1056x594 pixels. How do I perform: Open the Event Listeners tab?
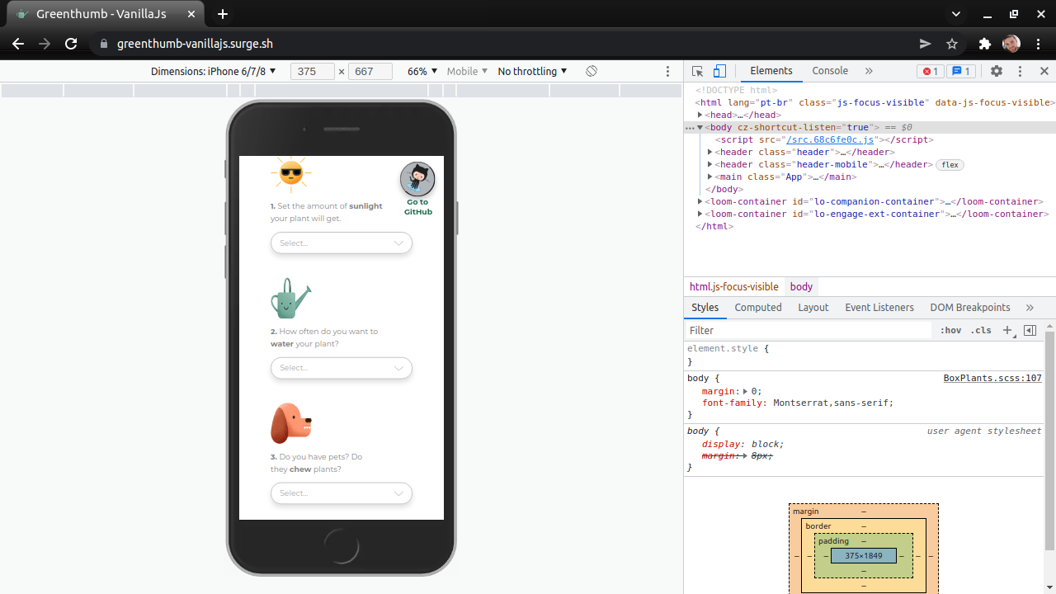tap(879, 307)
